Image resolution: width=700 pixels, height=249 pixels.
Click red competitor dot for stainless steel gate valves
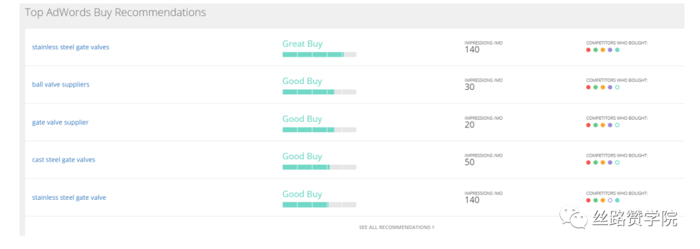[x=589, y=50]
